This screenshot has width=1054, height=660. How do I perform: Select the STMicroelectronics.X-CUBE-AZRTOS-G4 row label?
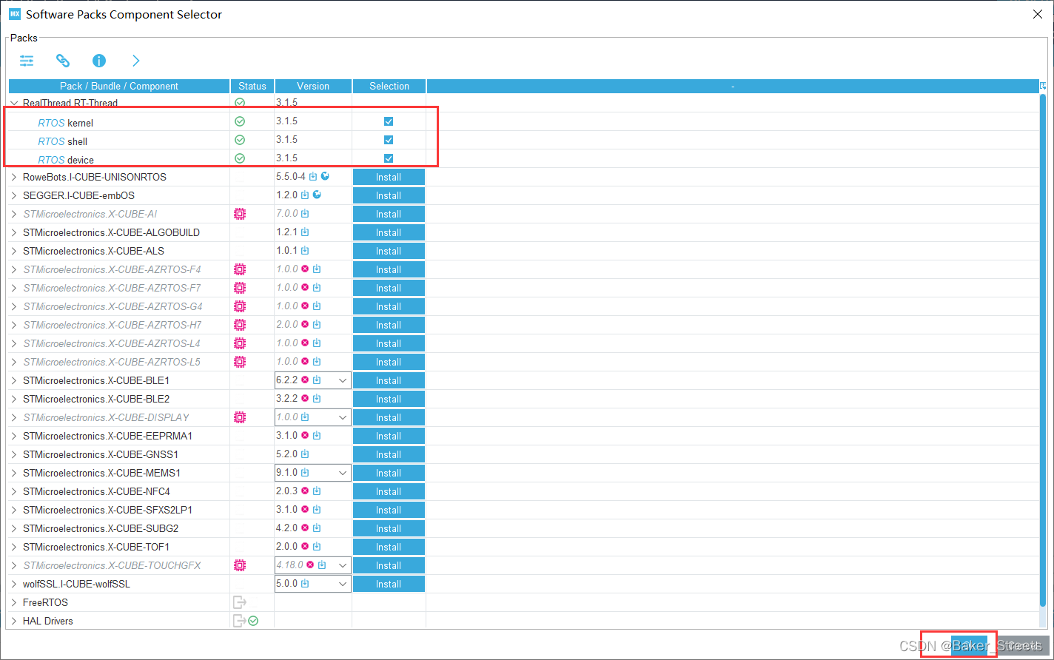112,306
